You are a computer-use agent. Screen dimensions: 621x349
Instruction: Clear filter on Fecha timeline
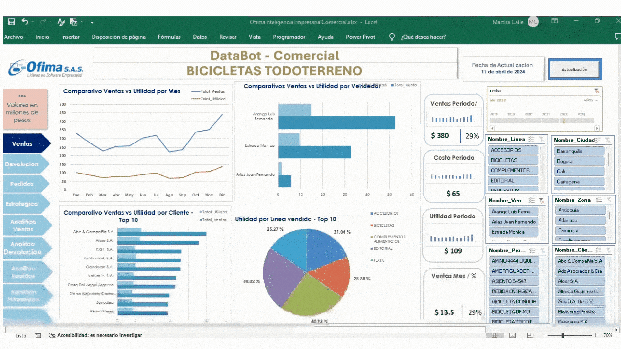point(596,91)
